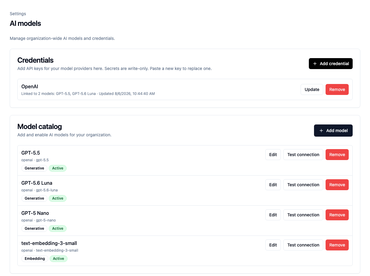The image size is (370, 276).
Task: Click the GPT-5 Nano model name
Action: click(x=35, y=213)
